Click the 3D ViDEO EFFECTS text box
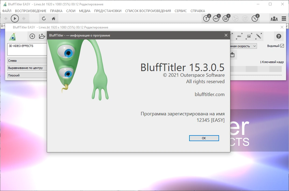The image size is (289, 191). click(27, 49)
